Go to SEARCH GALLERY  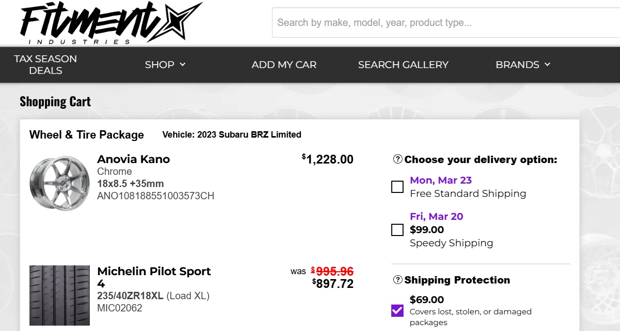(403, 65)
